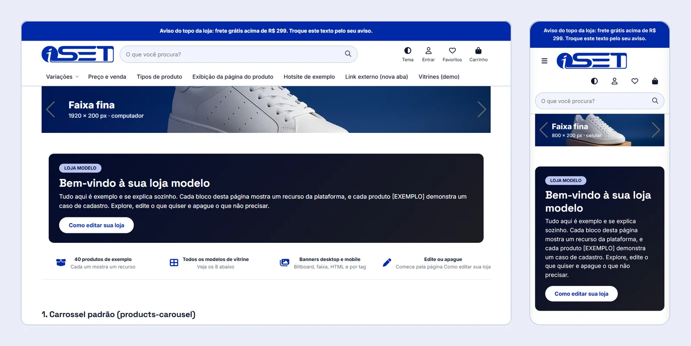The height and width of the screenshot is (346, 691).
Task: Open the Preço e venda menu
Action: coord(107,77)
